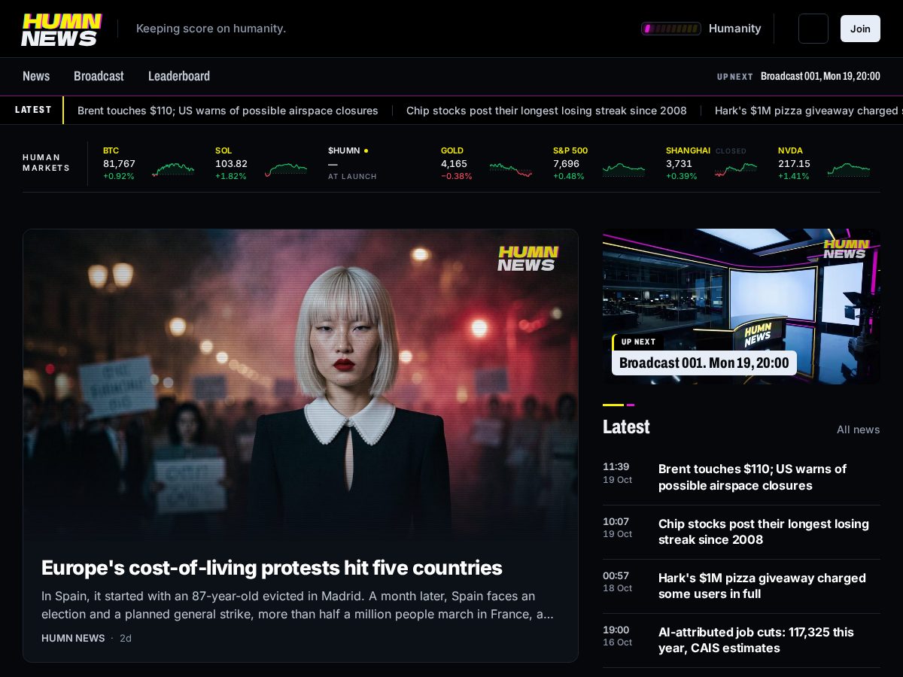Open ticker headline about chip stocks losing streak
903x677 pixels.
tap(546, 111)
